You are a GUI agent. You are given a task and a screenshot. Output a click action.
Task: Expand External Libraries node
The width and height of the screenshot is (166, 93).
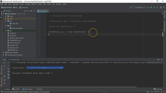point(4,52)
